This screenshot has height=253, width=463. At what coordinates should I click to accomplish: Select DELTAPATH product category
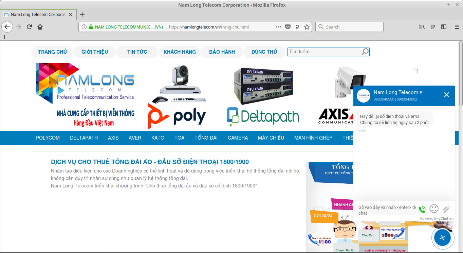coord(84,138)
